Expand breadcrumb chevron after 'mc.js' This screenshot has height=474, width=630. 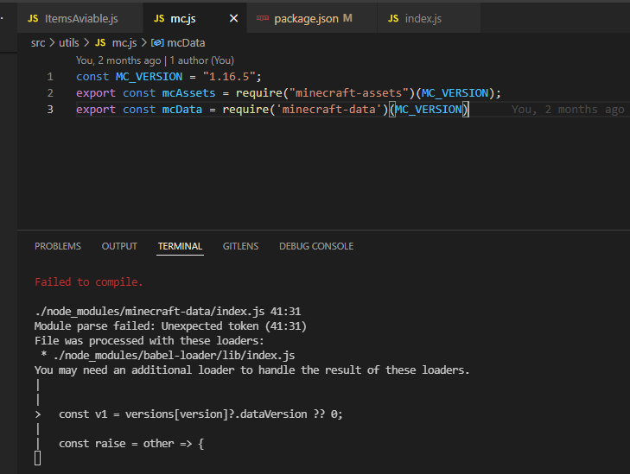tap(143, 42)
